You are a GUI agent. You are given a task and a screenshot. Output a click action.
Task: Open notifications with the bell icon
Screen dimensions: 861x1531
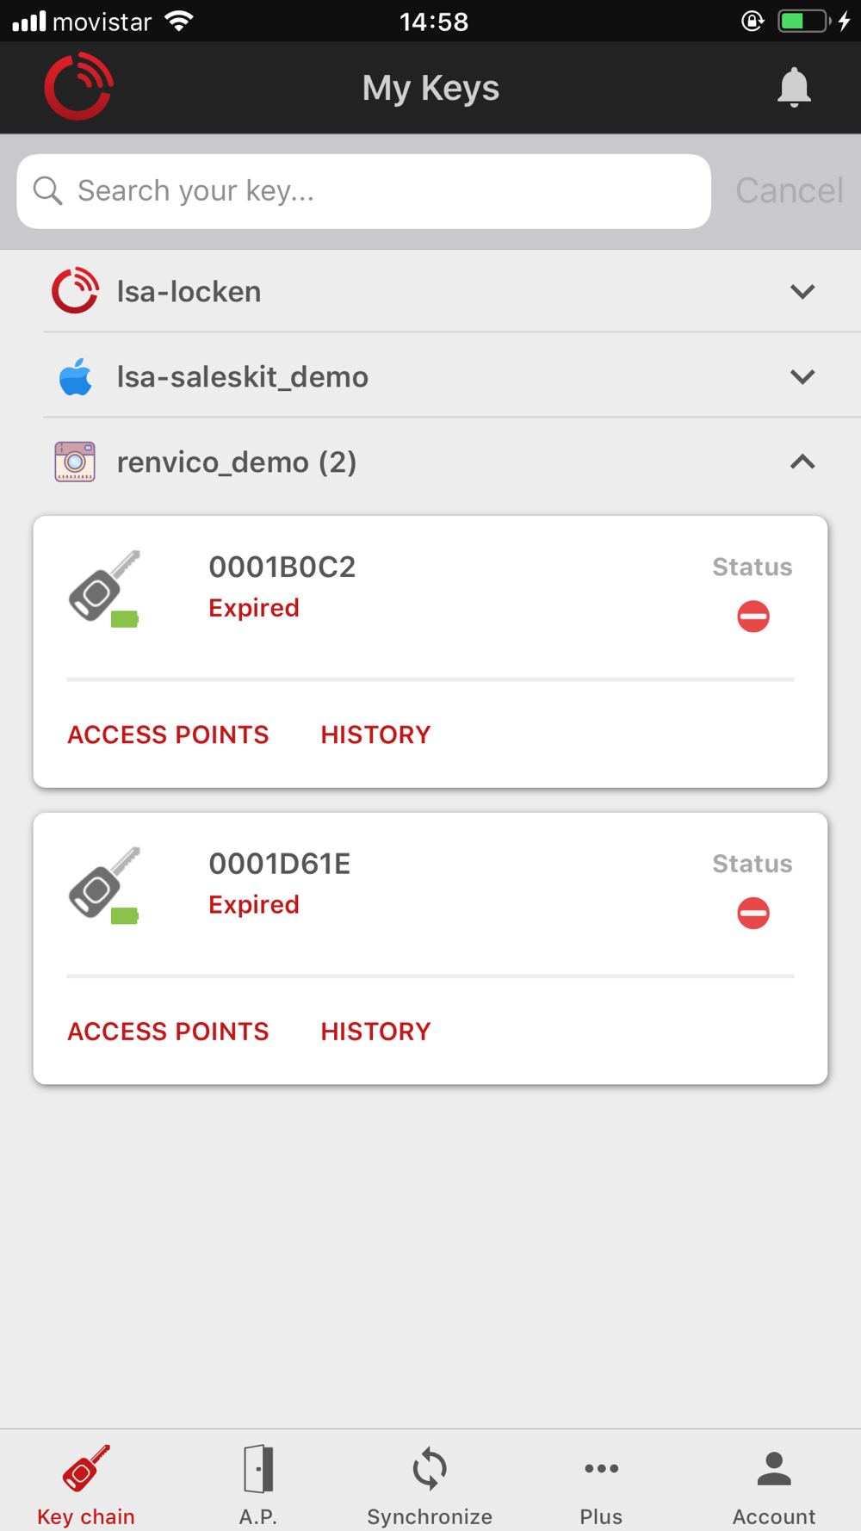point(794,88)
